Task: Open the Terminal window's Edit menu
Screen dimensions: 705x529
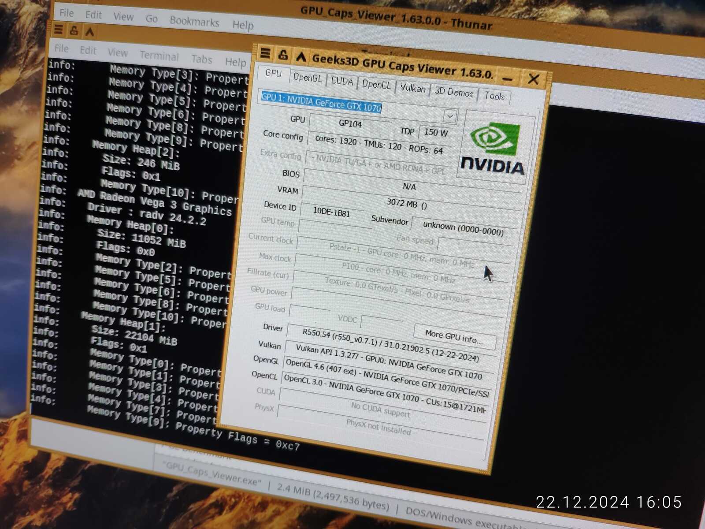Action: point(88,50)
